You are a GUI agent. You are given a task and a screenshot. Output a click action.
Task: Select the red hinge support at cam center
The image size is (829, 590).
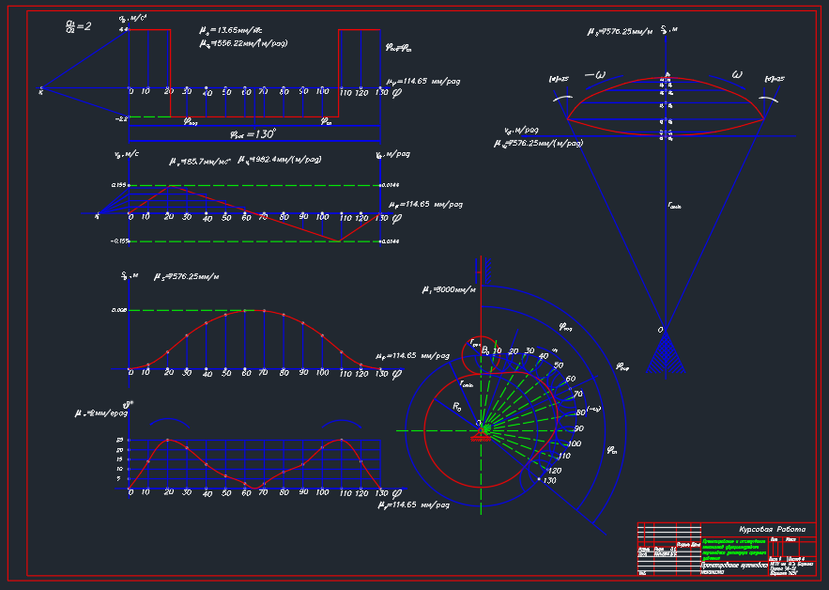[x=481, y=434]
